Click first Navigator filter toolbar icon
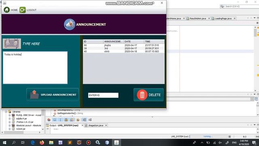The height and width of the screenshot is (146, 259). click(x=49, y=120)
